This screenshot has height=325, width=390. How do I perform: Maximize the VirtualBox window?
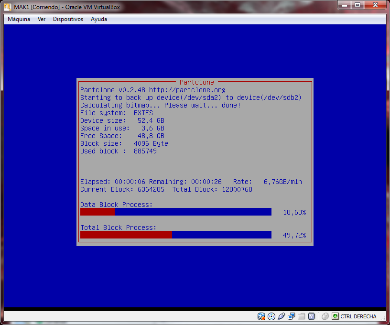[x=357, y=5]
